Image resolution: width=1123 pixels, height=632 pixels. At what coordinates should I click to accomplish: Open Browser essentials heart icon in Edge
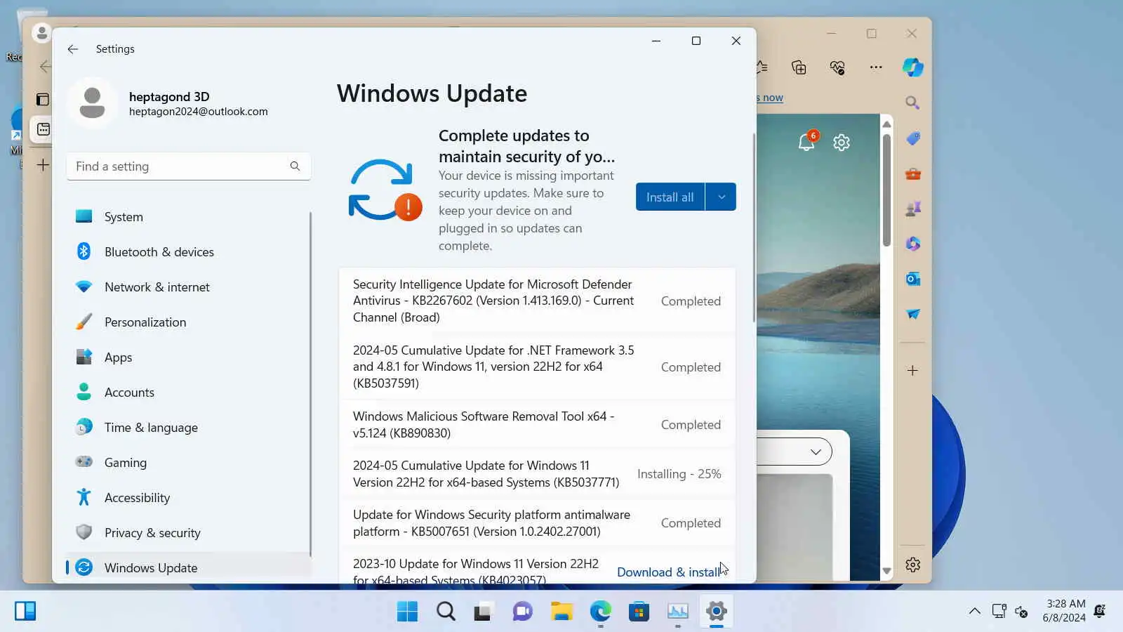click(837, 67)
